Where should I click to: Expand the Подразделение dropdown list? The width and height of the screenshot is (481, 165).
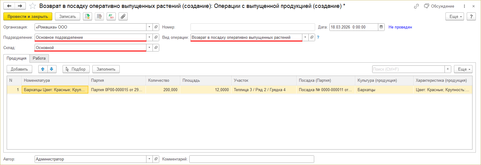pyautogui.click(x=149, y=37)
